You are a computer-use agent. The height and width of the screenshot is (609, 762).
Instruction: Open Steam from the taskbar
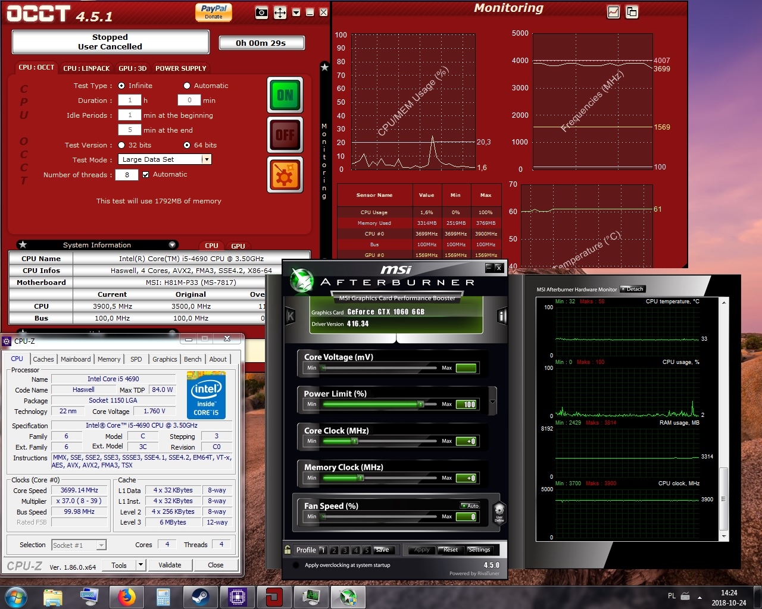click(x=200, y=597)
